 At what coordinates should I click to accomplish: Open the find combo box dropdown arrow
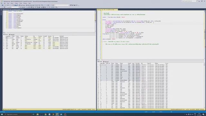tap(69, 5)
